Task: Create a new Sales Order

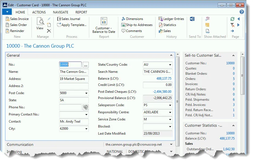Action: click(16, 25)
